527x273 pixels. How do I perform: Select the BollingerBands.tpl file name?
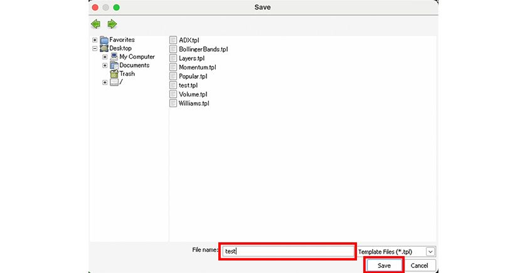[203, 49]
